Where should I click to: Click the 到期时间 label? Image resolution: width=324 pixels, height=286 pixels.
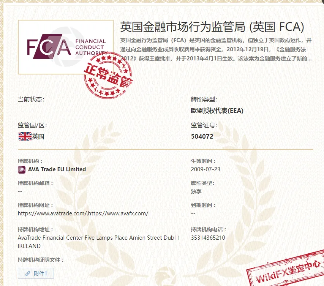click(203, 205)
